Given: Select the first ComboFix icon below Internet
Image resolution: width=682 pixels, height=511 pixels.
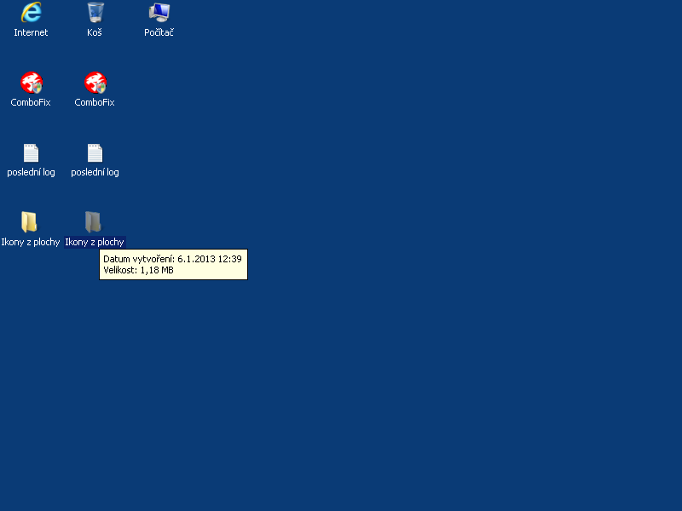Looking at the screenshot, I should pyautogui.click(x=31, y=83).
